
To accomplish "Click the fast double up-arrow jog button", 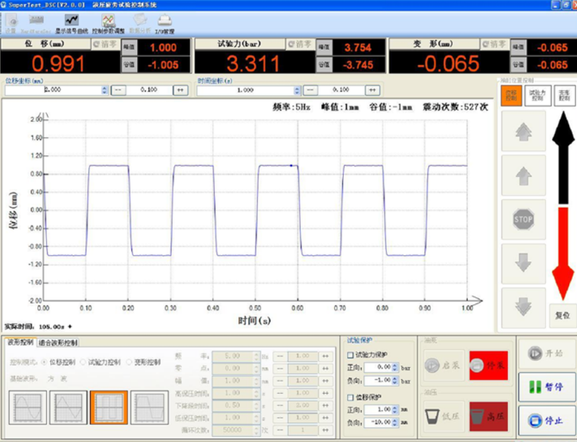I will click(523, 131).
